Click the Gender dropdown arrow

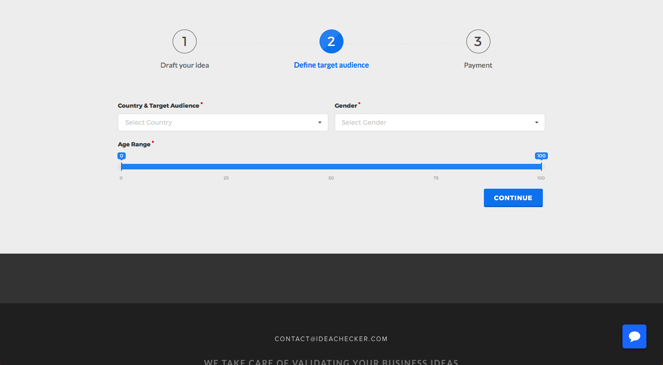536,122
